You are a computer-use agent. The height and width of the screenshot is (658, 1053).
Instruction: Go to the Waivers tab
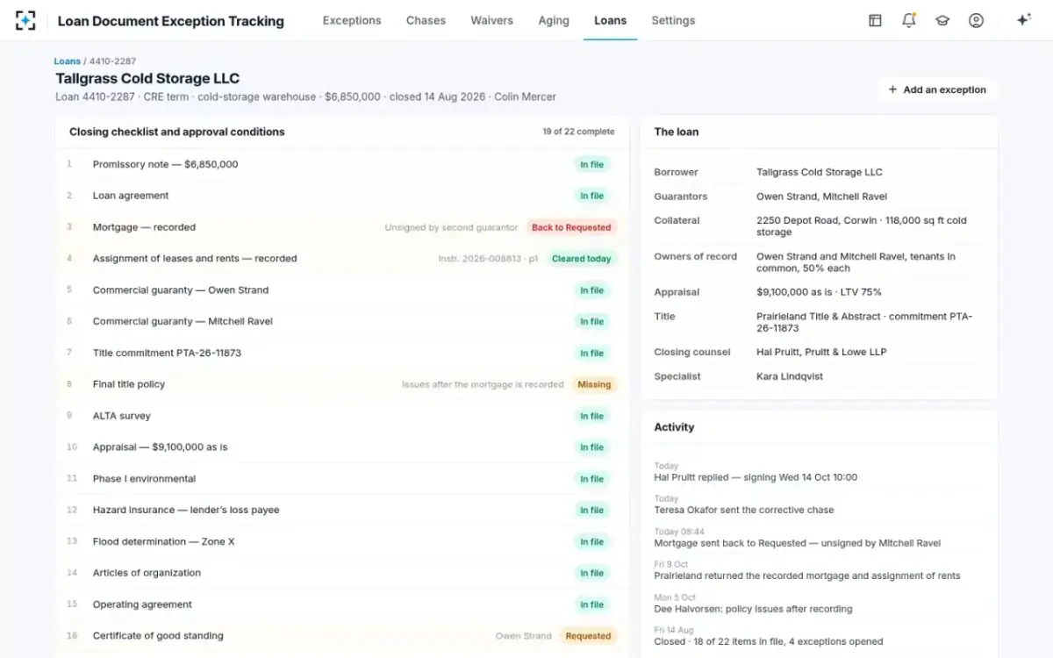coord(491,20)
